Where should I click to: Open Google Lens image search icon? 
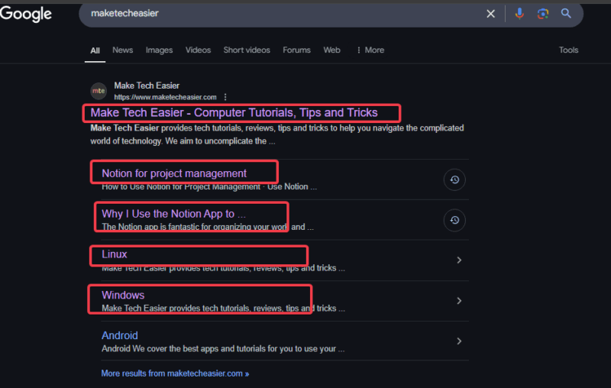coord(542,14)
